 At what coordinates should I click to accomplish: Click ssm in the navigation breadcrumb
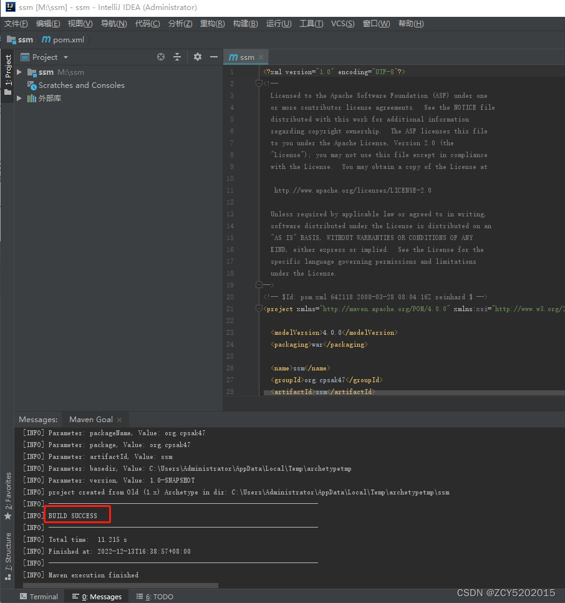(26, 40)
